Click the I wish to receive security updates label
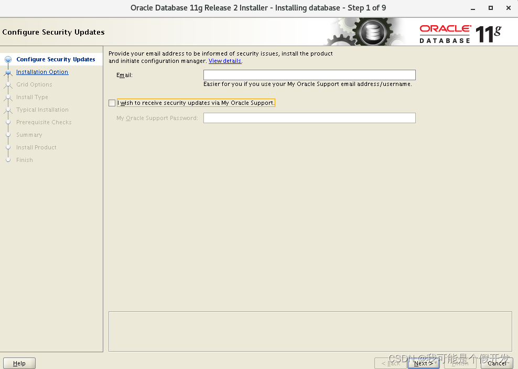518x369 pixels. [196, 103]
